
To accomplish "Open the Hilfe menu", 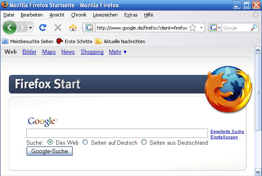I will click(x=149, y=15).
